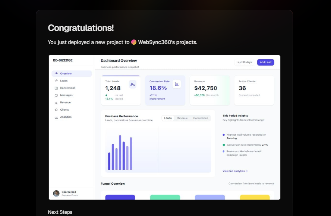Viewport: 331px width, 216px height.
Task: Click the Overview icon in sidebar
Action: 56,73
